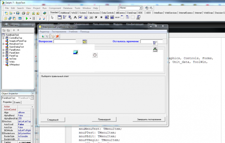The height and width of the screenshot is (143, 225).
Task: Click the XP manifest component icon on the form
Action: pos(155,49)
